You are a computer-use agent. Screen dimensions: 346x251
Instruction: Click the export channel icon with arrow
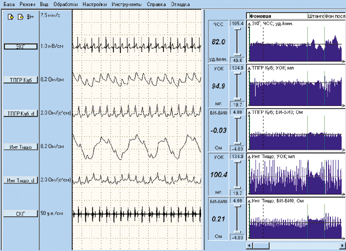[20, 16]
